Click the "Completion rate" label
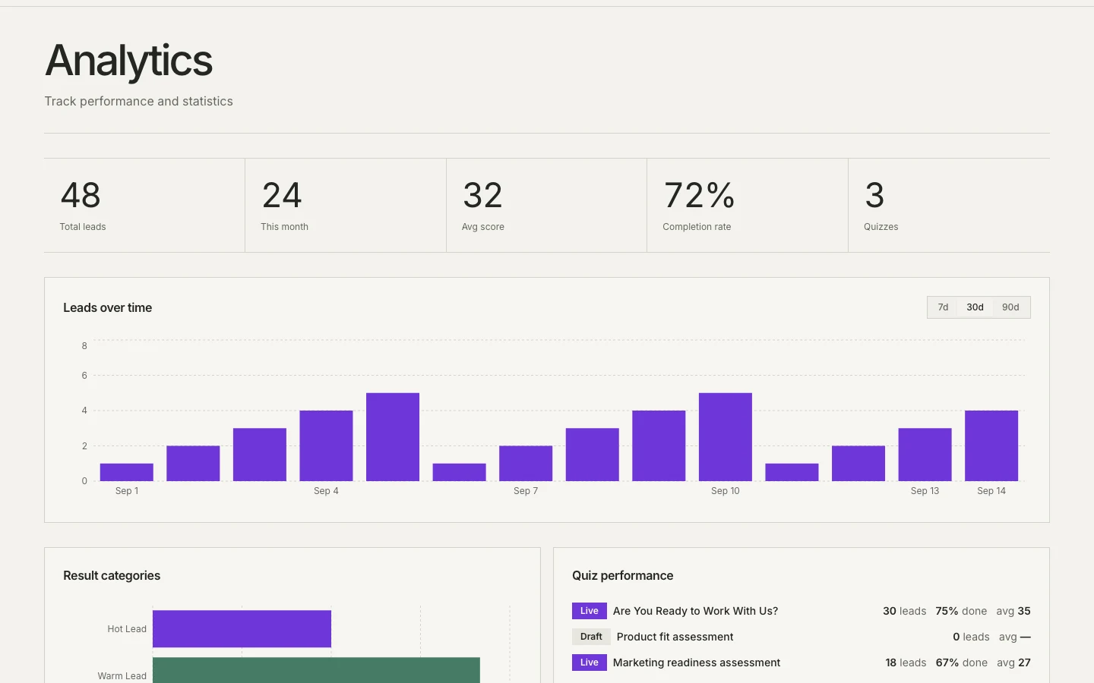Viewport: 1094px width, 683px height. (x=697, y=227)
